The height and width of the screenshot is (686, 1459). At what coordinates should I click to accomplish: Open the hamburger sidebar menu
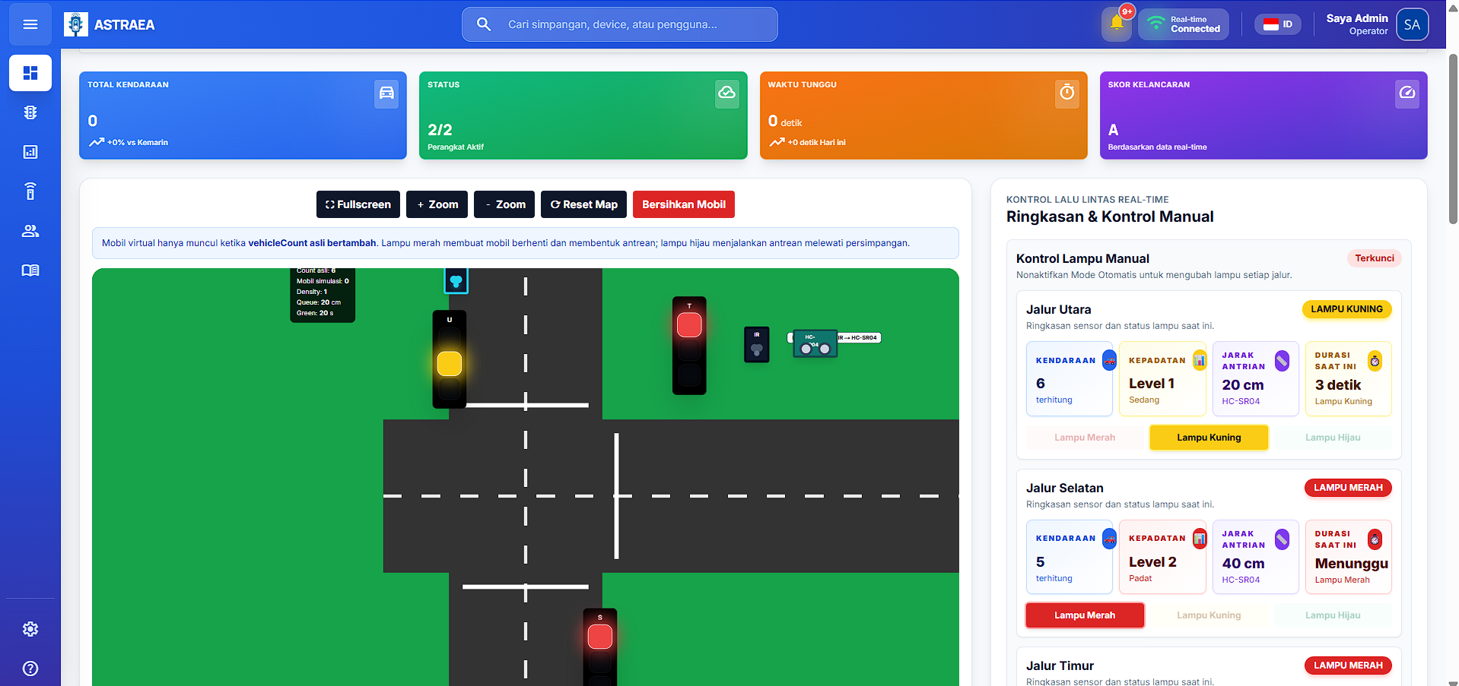[x=30, y=24]
